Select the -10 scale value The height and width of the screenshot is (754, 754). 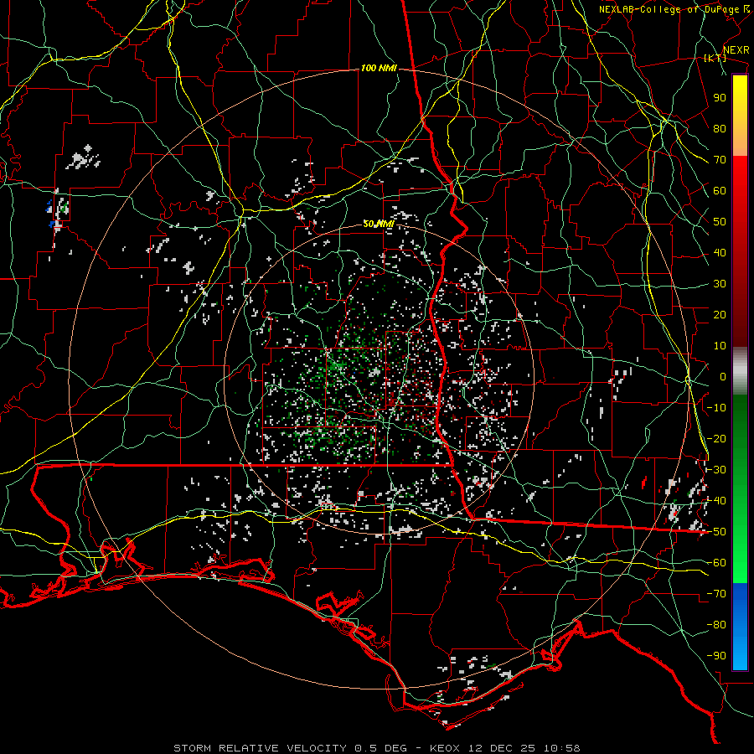[x=716, y=408]
